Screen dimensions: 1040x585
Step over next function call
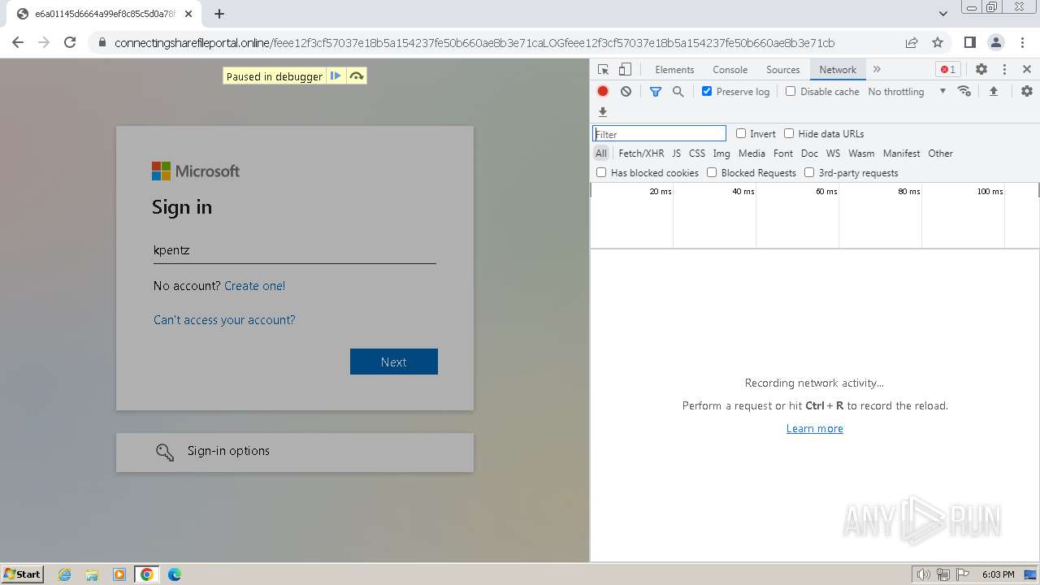click(x=356, y=76)
